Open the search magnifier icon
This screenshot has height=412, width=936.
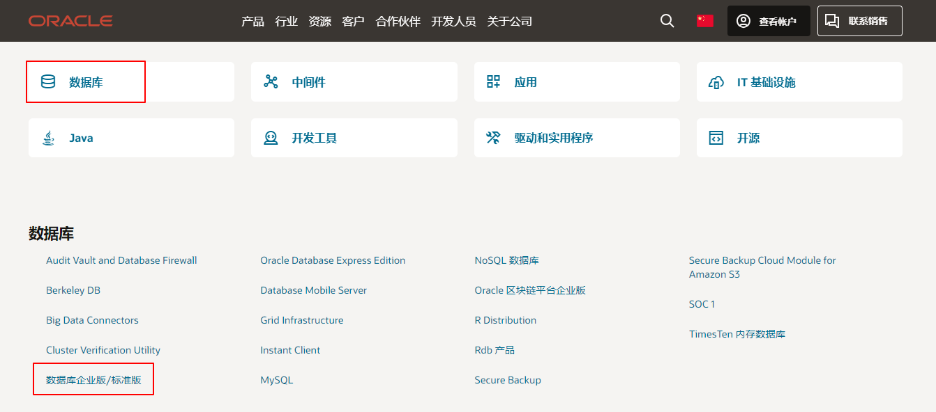pyautogui.click(x=667, y=21)
